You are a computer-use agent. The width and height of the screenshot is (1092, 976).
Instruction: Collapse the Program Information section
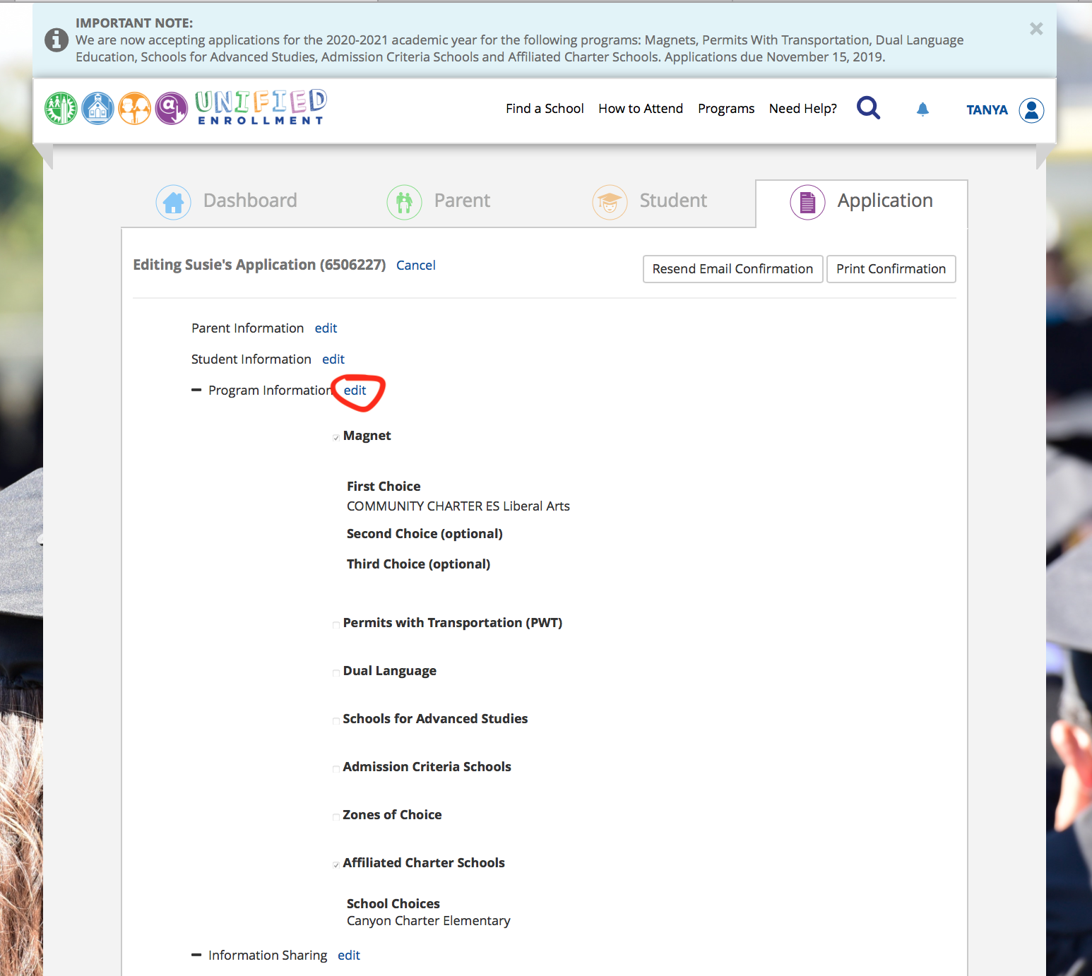coord(196,391)
